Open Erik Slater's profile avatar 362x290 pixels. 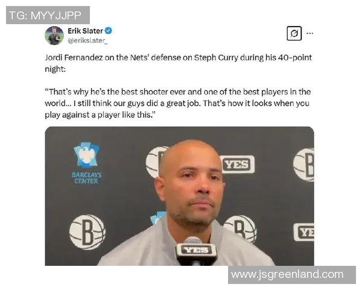tap(54, 36)
